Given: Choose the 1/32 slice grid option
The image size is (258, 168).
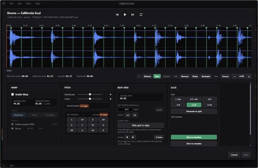Looking at the screenshot, I should click(x=209, y=105).
